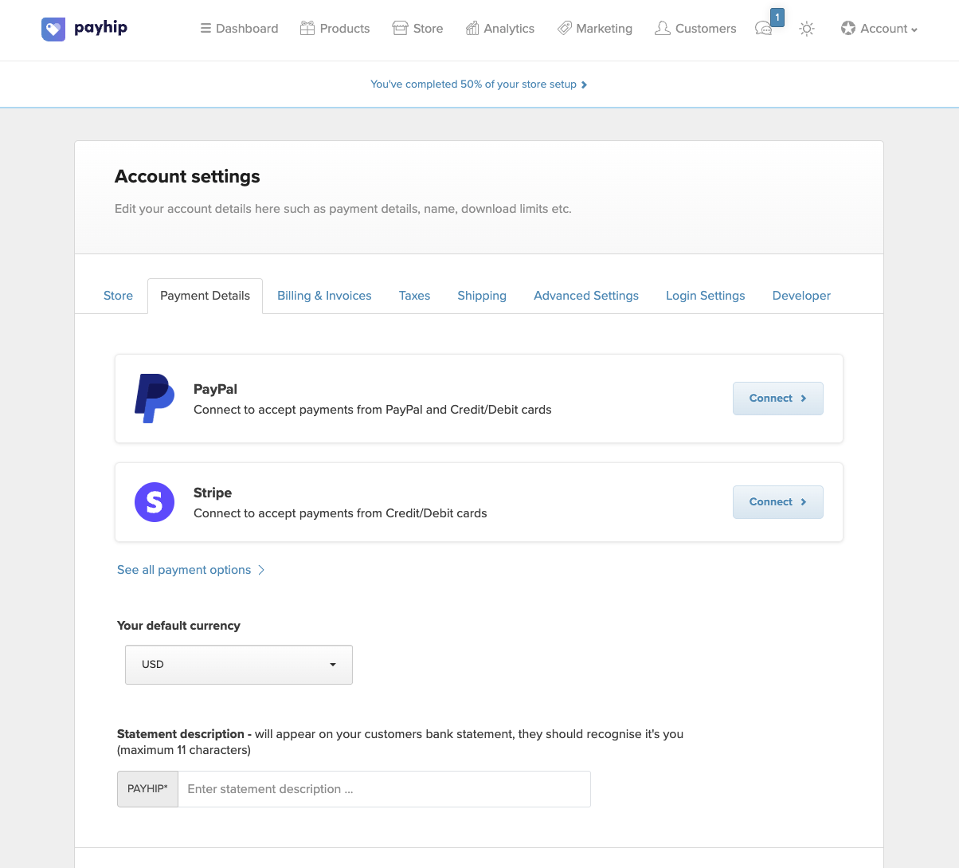Click the 'Your default currency' label

(178, 626)
